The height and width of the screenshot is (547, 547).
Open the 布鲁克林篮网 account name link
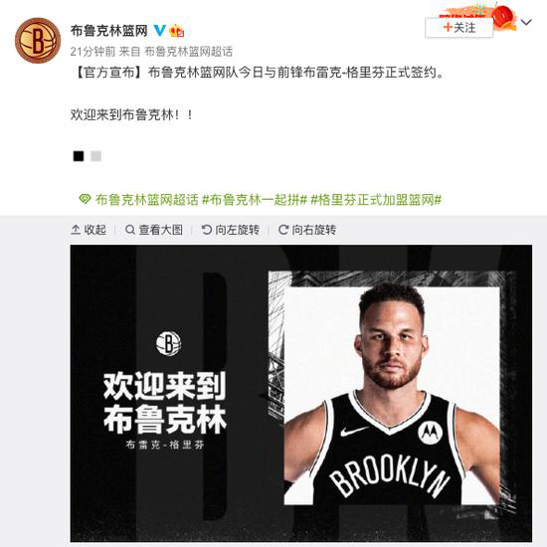click(x=108, y=31)
